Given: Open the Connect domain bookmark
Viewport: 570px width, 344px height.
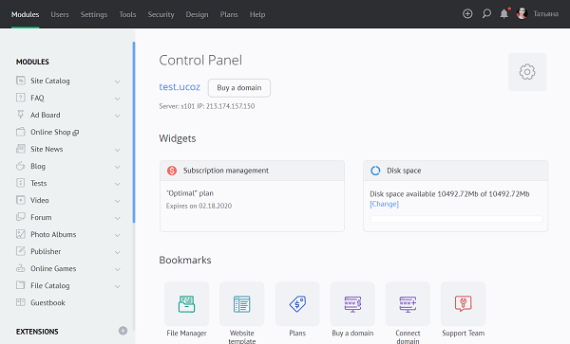Looking at the screenshot, I should (x=408, y=304).
